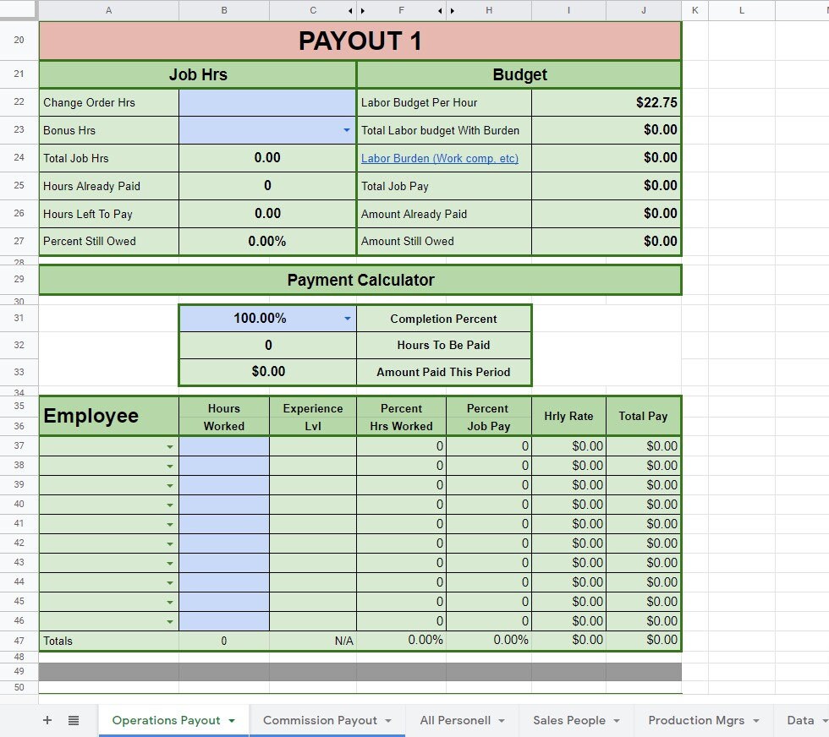Select the Production Mgrs tab
The width and height of the screenshot is (829, 737).
coord(695,720)
